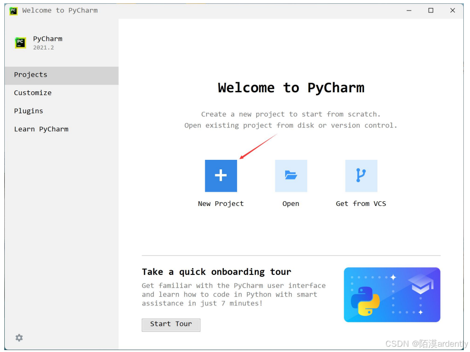Click the blue New Project plus icon
This screenshot has height=352, width=470.
click(221, 176)
